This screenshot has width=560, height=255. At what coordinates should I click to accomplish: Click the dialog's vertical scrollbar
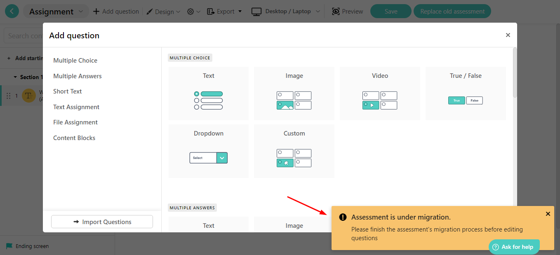tap(515, 73)
